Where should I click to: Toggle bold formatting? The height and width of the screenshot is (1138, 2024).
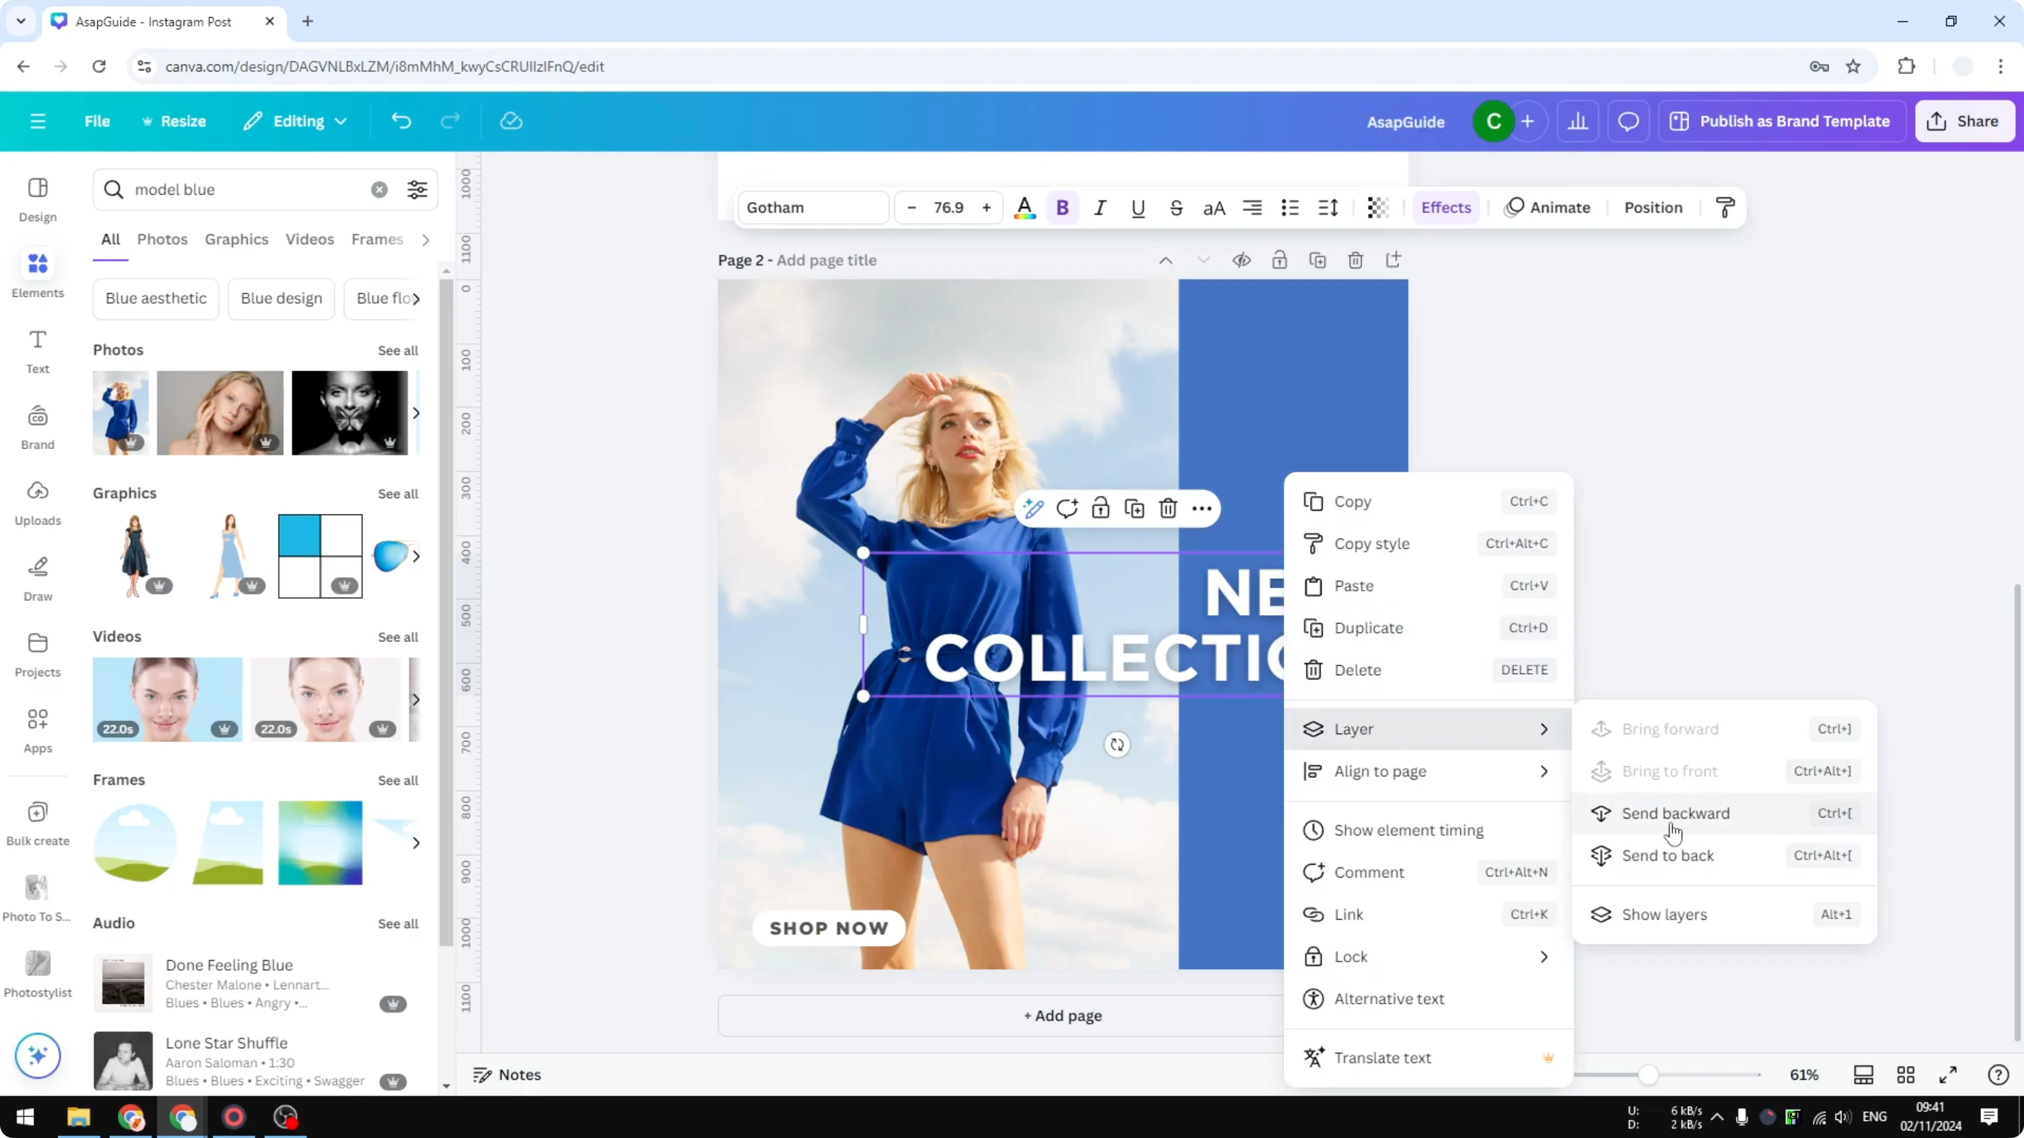click(x=1062, y=207)
